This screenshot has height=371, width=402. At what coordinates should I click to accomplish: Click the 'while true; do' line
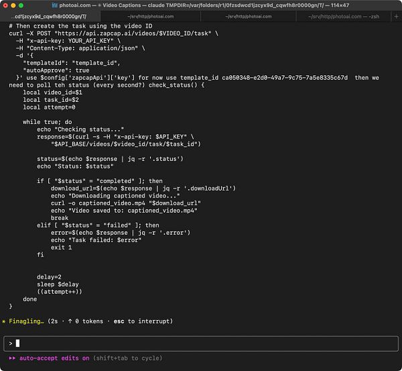[x=48, y=122]
